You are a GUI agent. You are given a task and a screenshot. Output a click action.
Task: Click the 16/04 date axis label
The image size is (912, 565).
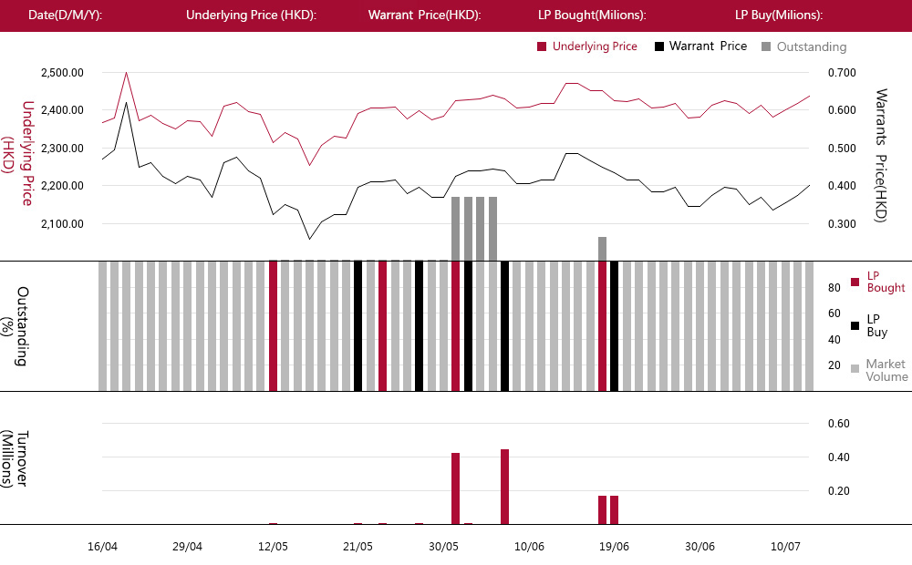pos(102,547)
